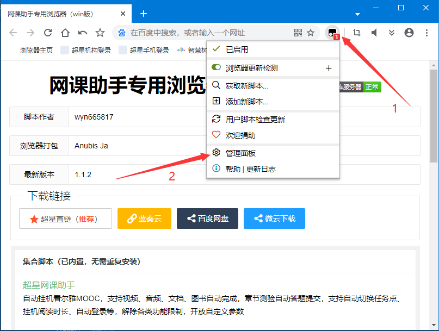The width and height of the screenshot is (439, 331).
Task: Click the crop screenshot tool icon
Action: [357, 33]
